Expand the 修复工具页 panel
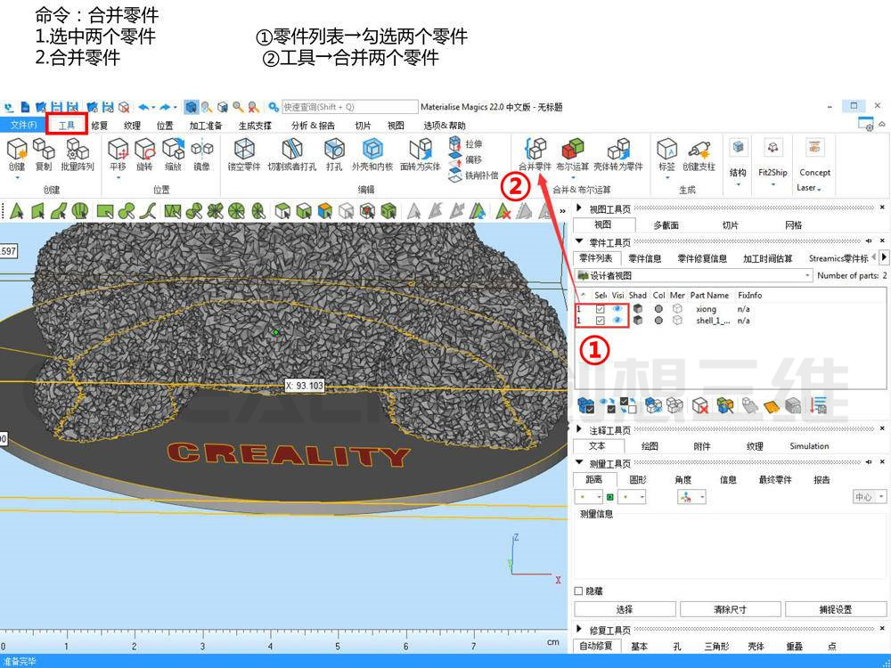This screenshot has height=668, width=891. pyautogui.click(x=579, y=630)
